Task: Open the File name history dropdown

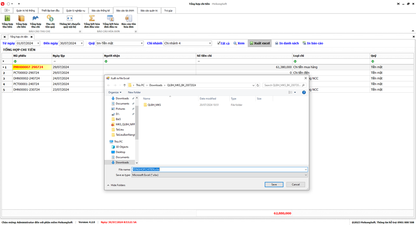Action: (306, 169)
